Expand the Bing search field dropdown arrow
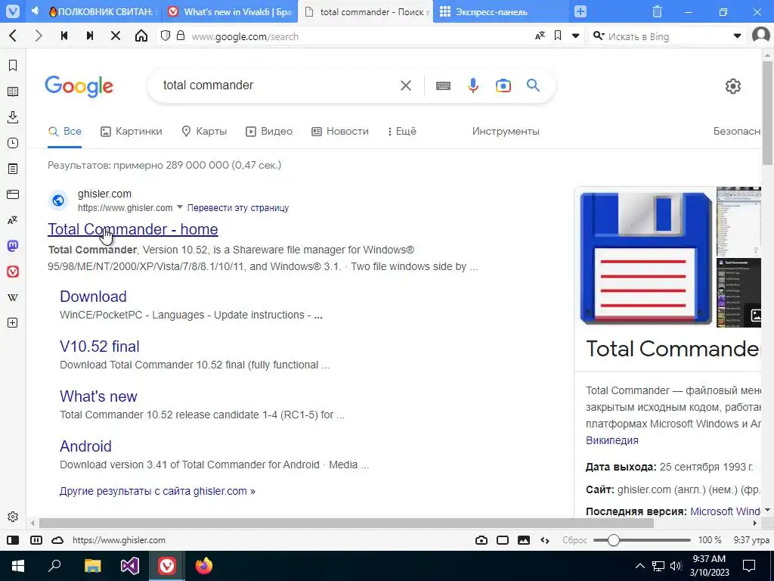 tap(737, 36)
